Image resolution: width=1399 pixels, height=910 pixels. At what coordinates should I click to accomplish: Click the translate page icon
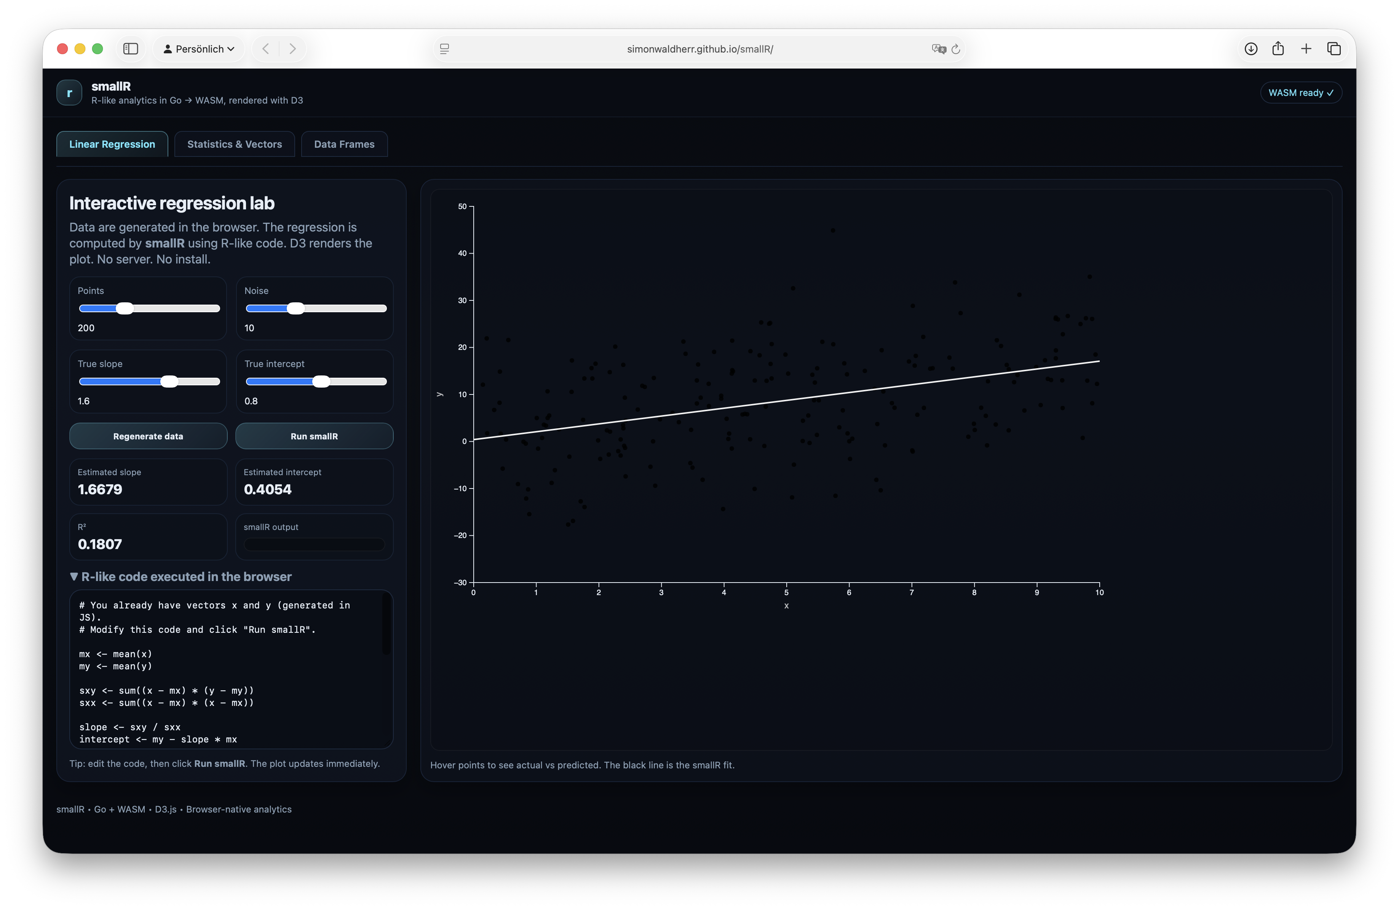coord(938,49)
